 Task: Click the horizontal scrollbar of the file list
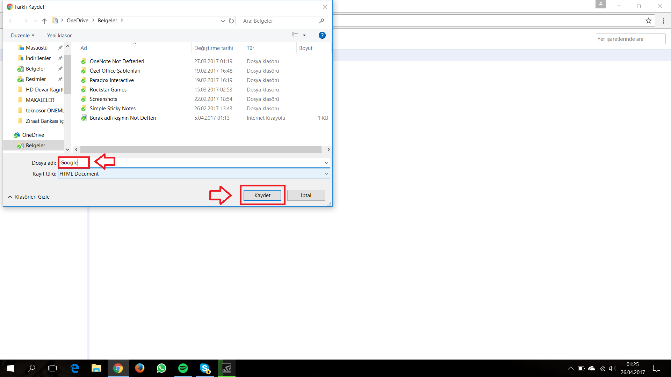click(201, 149)
